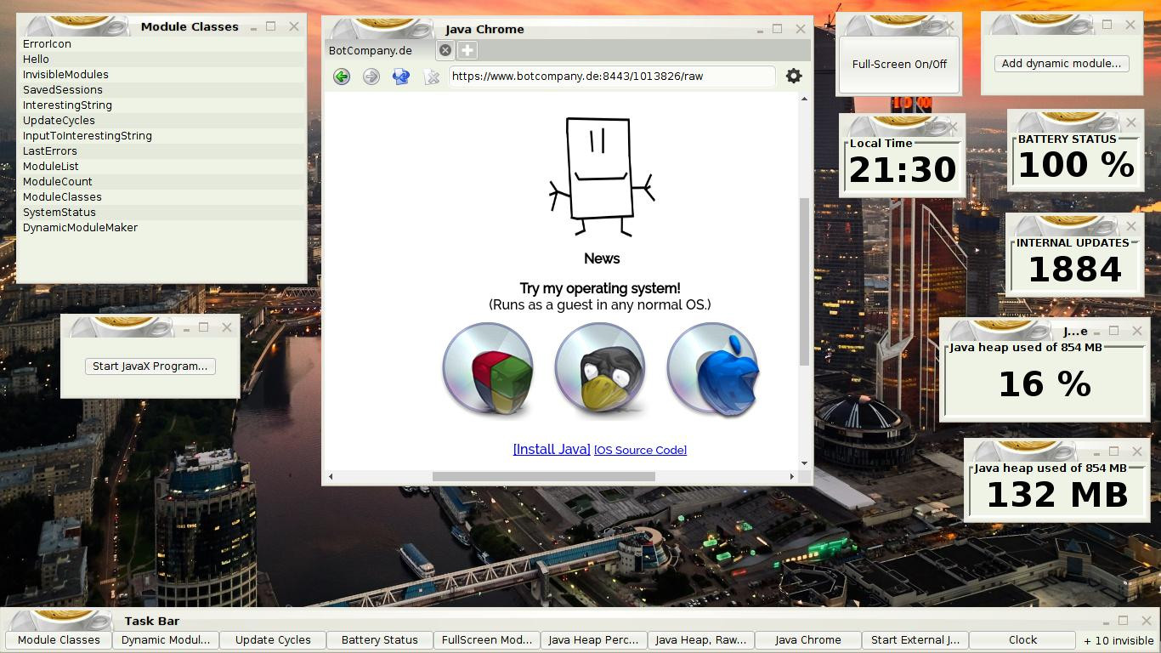The height and width of the screenshot is (653, 1161).
Task: Click the page scroll-down arrow
Action: (804, 463)
